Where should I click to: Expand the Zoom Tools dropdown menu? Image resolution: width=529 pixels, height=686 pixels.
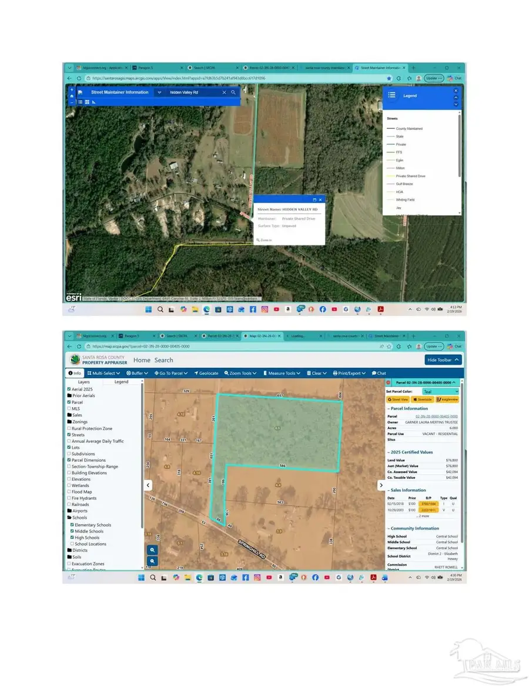click(240, 373)
